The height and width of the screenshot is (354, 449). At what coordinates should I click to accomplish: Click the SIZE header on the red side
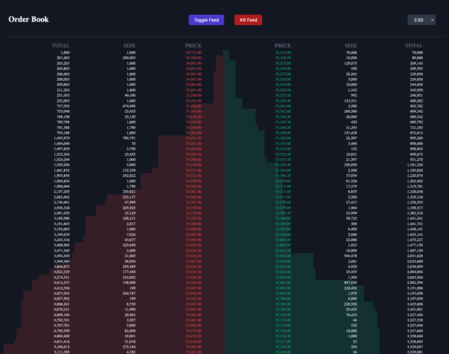(x=129, y=46)
